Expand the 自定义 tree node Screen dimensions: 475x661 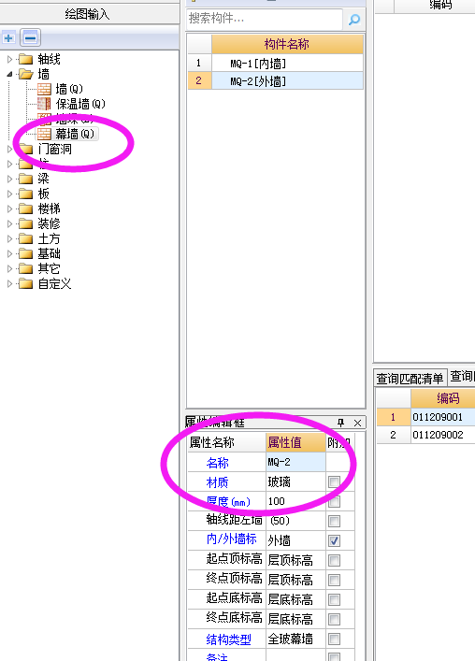point(9,283)
